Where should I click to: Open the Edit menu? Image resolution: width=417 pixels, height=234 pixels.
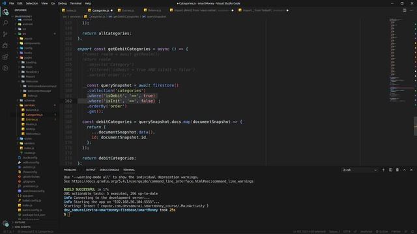click(20, 3)
